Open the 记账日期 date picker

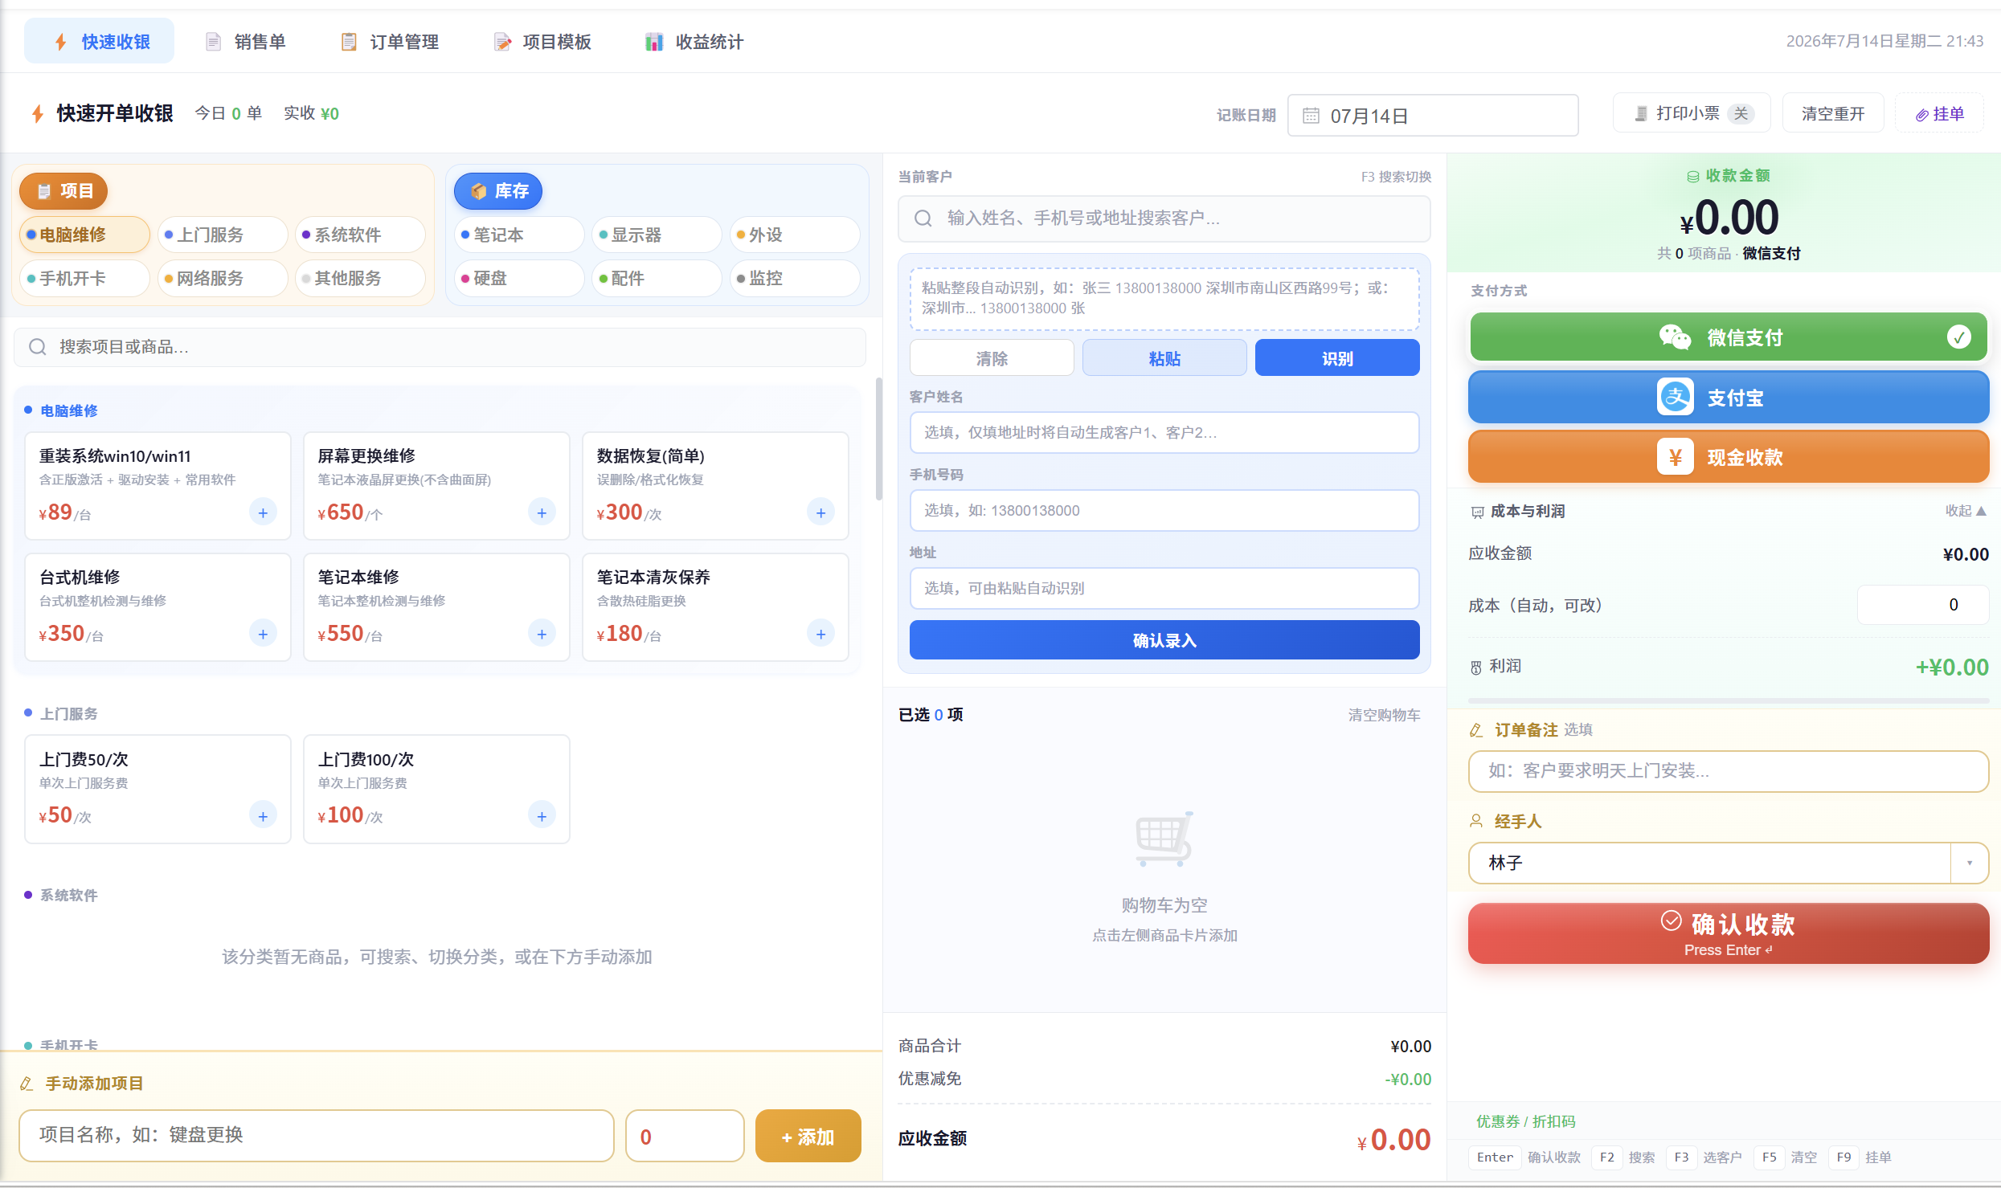[1433, 116]
